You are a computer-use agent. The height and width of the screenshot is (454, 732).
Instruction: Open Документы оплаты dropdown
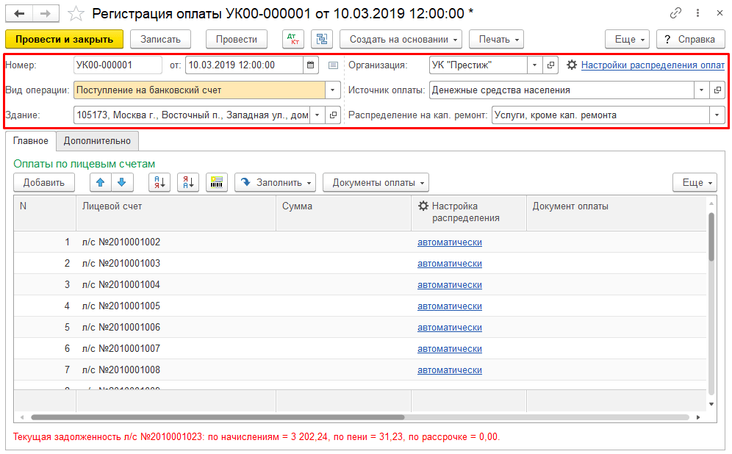[x=376, y=182]
